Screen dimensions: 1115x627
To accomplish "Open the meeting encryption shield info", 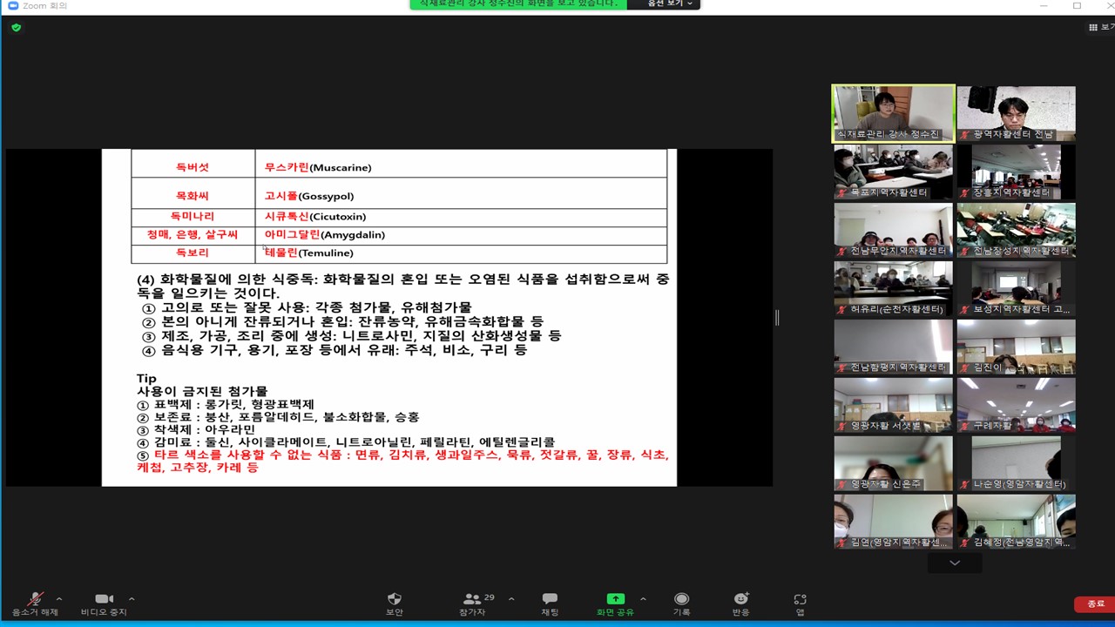I will tap(16, 28).
